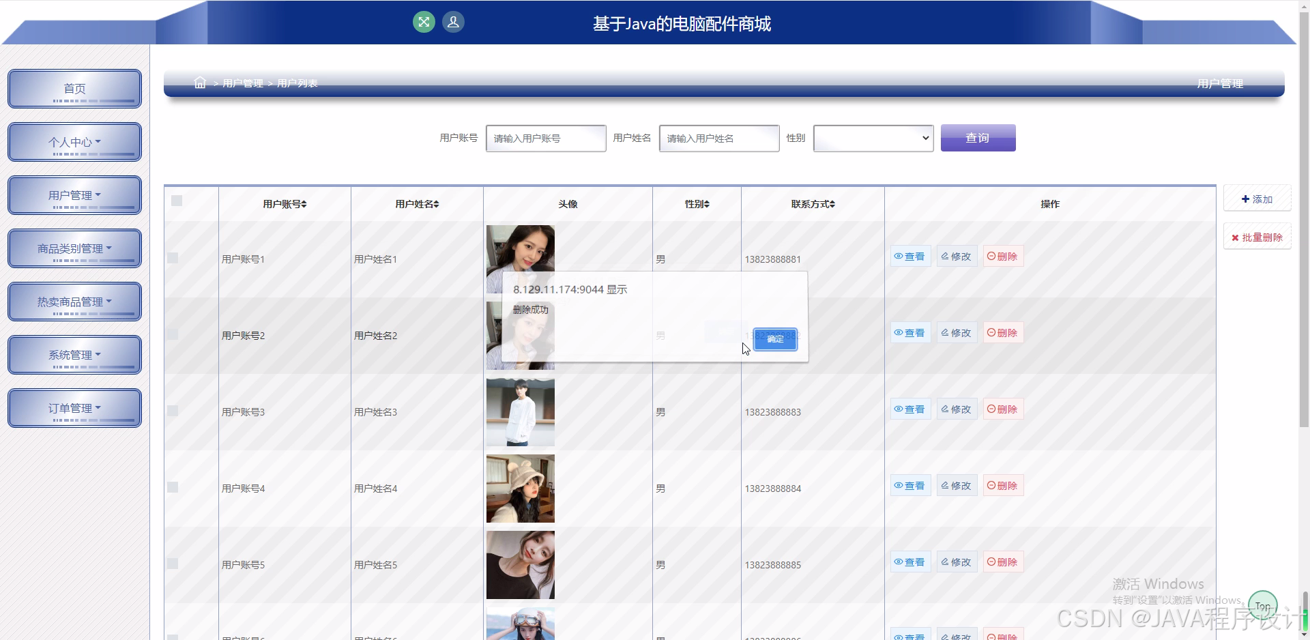Expand the 商品类别管理 sidebar menu
Screen dimensions: 1310x640
74,248
